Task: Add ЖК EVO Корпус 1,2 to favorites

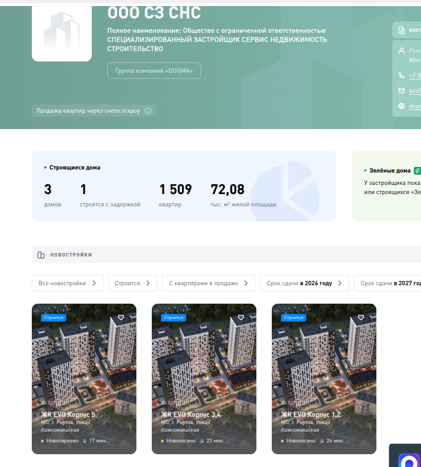Action: (x=361, y=317)
